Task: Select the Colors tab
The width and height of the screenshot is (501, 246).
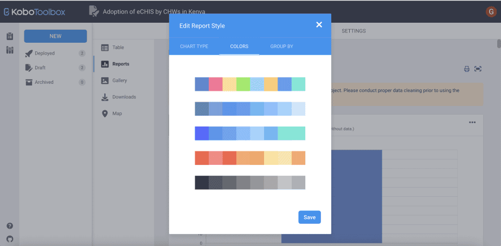Action: click(239, 46)
